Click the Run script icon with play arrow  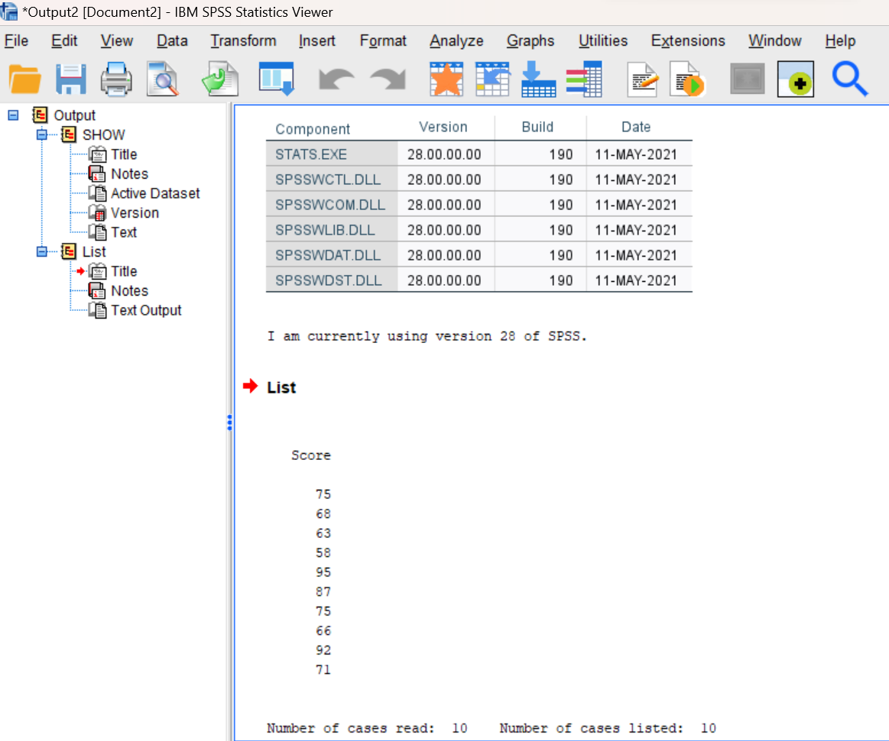(x=687, y=79)
